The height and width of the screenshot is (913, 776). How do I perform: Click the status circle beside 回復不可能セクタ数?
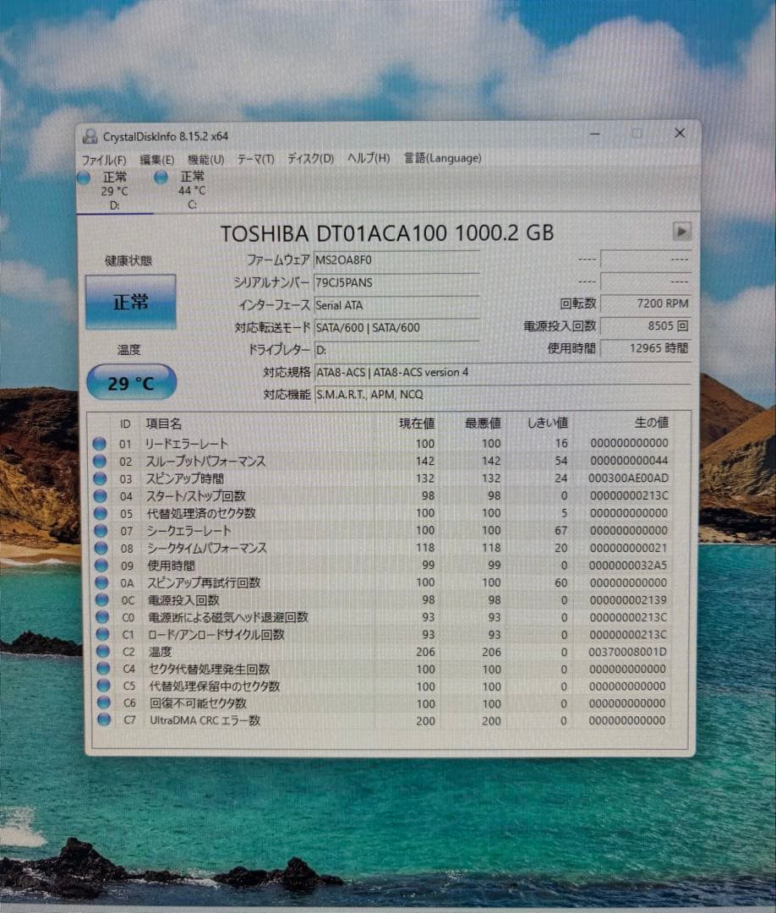click(x=103, y=703)
